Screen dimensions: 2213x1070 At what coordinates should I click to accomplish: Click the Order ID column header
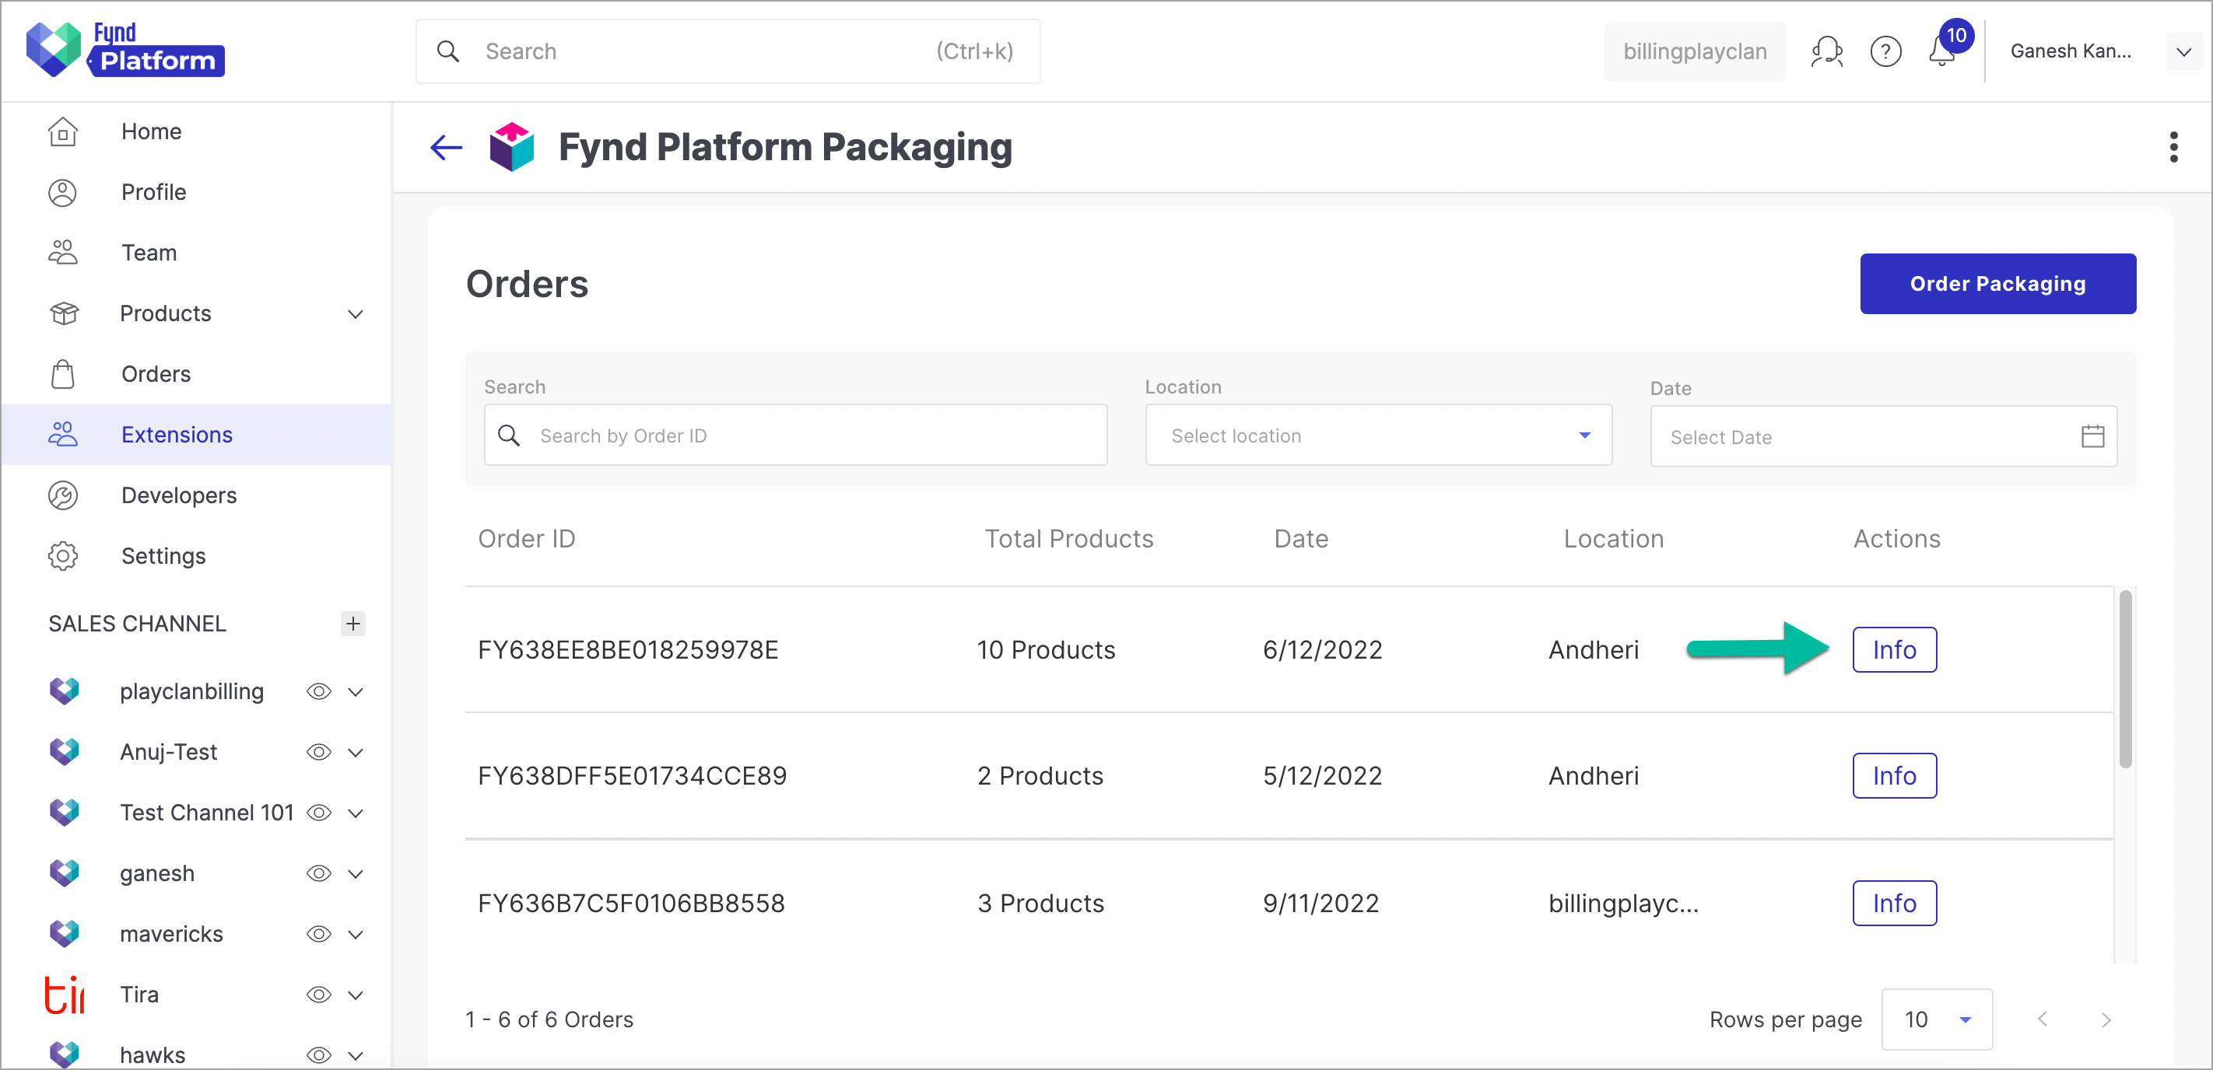point(527,538)
